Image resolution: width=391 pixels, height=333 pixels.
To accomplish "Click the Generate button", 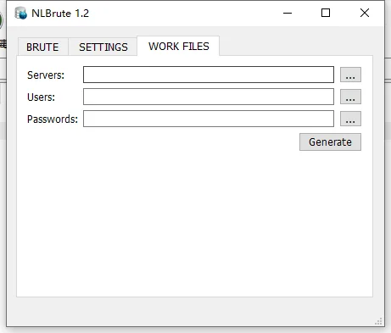I will (x=330, y=142).
